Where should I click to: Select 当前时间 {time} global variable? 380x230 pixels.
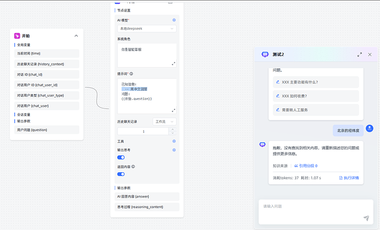coord(47,53)
